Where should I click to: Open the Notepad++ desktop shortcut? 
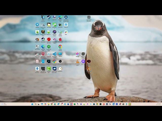point(49,32)
